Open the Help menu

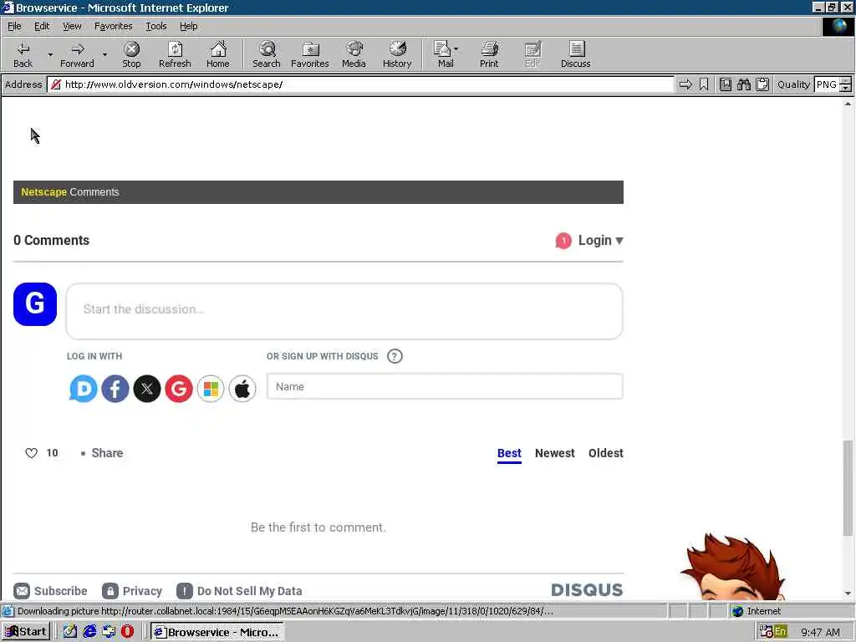(x=188, y=26)
